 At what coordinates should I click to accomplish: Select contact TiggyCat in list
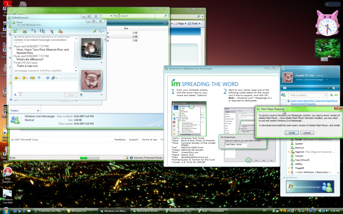click(x=312, y=152)
